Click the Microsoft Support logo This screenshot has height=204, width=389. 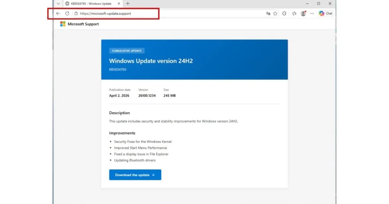click(x=63, y=24)
